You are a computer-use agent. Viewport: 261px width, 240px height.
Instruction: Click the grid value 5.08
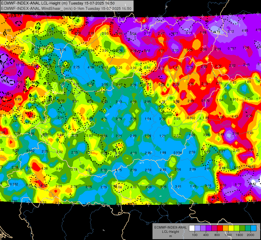point(60,135)
